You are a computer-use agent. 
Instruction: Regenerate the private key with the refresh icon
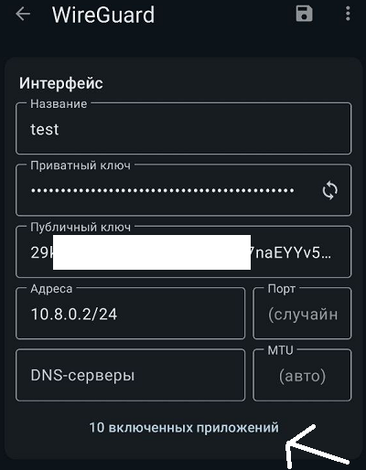pos(330,190)
